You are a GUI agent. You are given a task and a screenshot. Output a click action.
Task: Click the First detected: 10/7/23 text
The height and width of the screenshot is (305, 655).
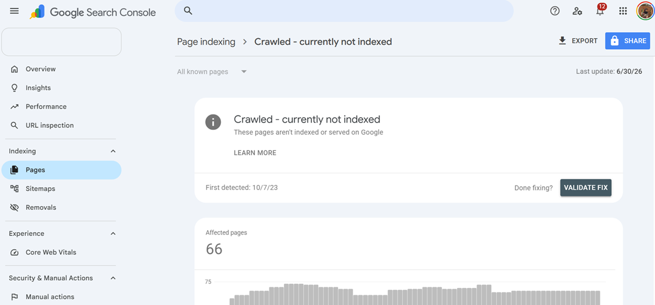[x=242, y=187]
